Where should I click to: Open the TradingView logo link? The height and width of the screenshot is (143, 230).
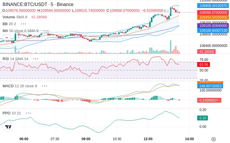click(8, 127)
